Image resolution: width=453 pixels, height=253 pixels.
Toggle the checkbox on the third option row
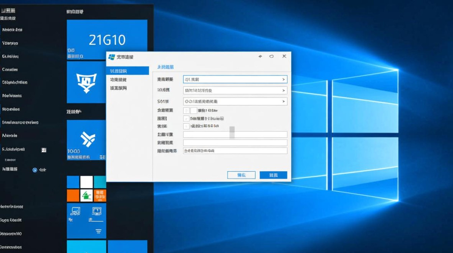pyautogui.click(x=186, y=126)
